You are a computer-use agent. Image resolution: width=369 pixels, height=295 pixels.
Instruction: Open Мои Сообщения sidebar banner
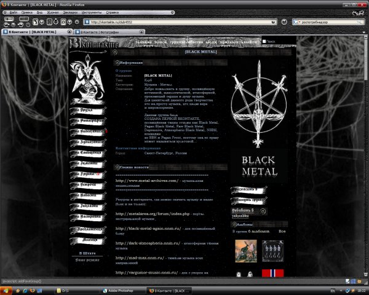[87, 153]
